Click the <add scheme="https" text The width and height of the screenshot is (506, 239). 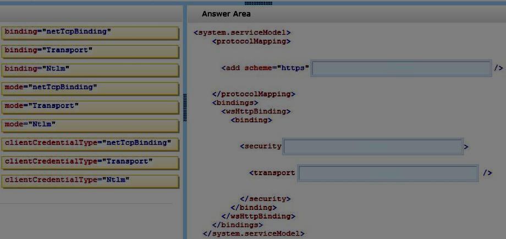click(265, 68)
